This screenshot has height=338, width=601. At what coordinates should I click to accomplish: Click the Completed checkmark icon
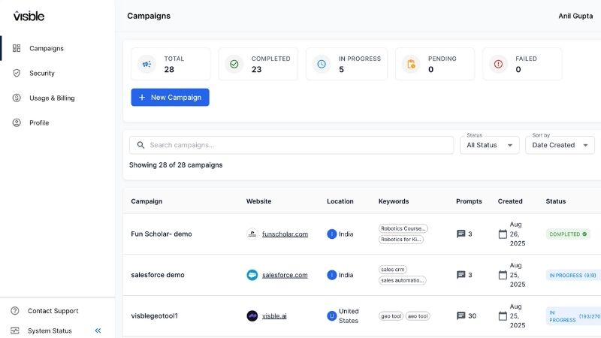[234, 64]
